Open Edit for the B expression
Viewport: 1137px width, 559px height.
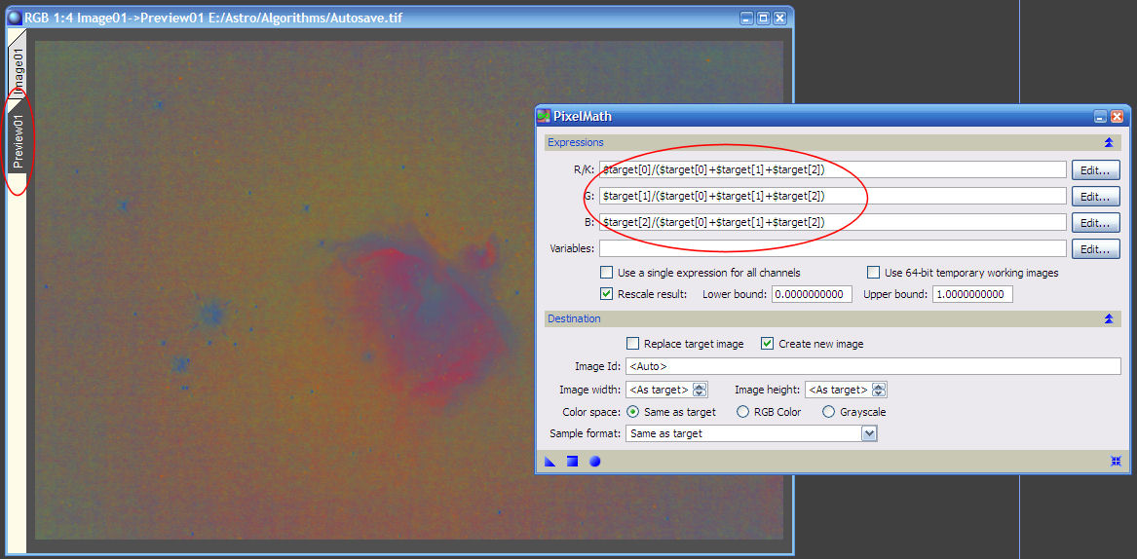pos(1096,223)
